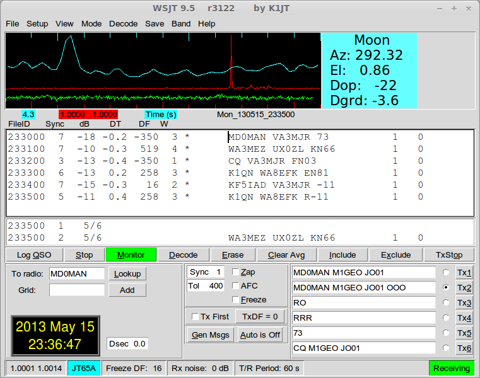Click decoded line KF5IAD VA3MJR -11
Screen dimensions: 480x378
tap(214, 185)
